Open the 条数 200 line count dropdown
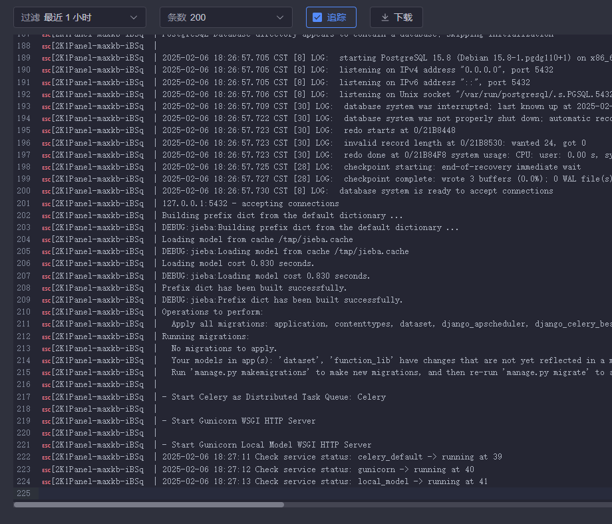The height and width of the screenshot is (524, 612). (x=226, y=17)
